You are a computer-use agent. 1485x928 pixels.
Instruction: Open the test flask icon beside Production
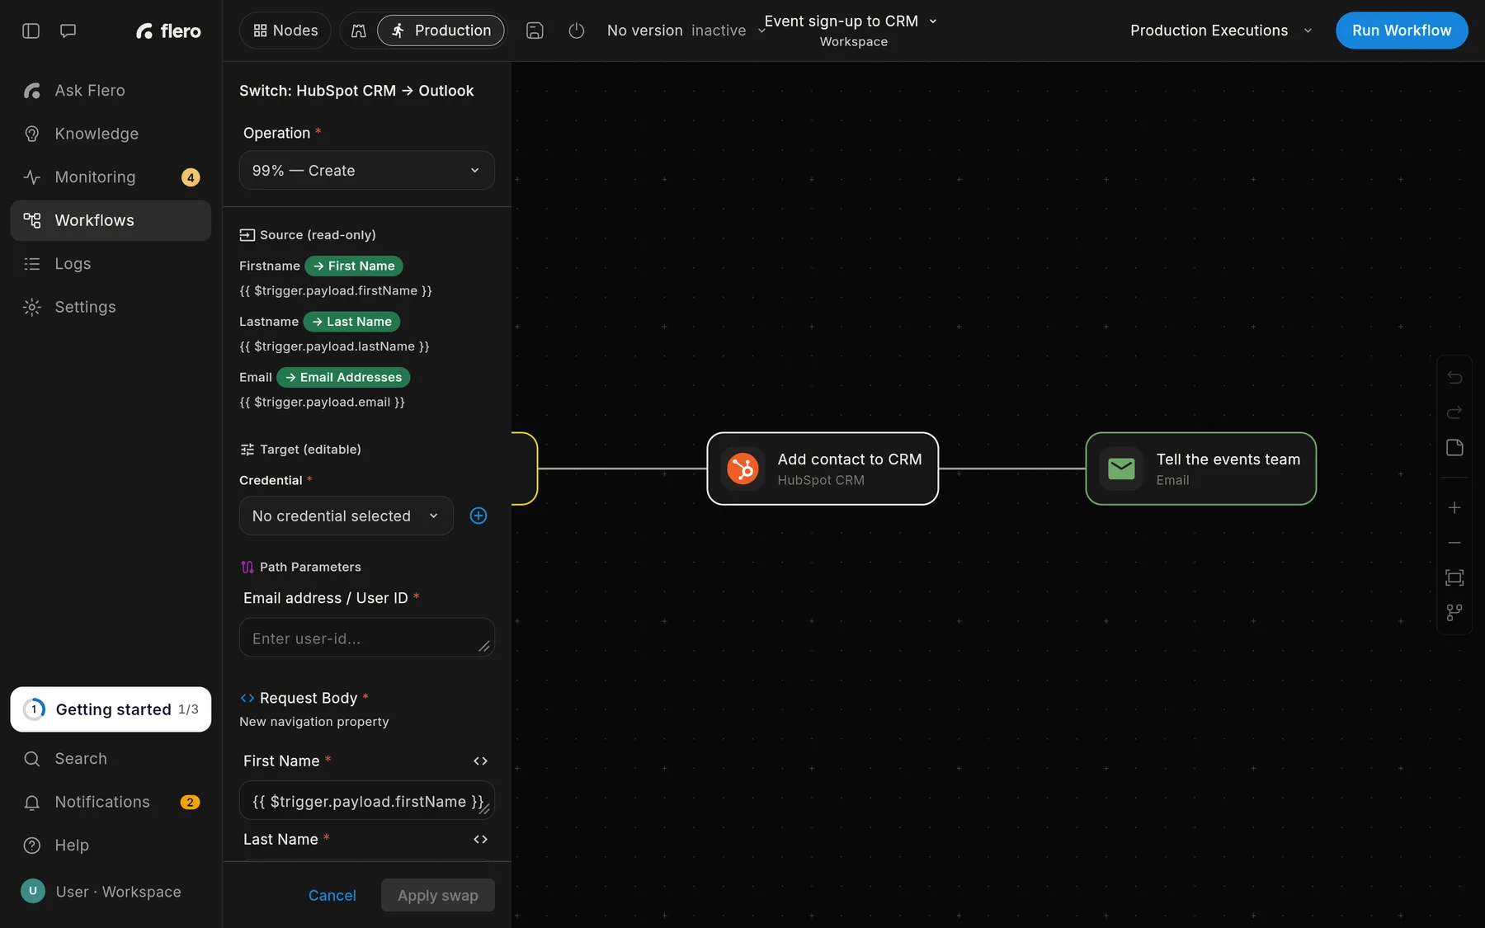[358, 31]
